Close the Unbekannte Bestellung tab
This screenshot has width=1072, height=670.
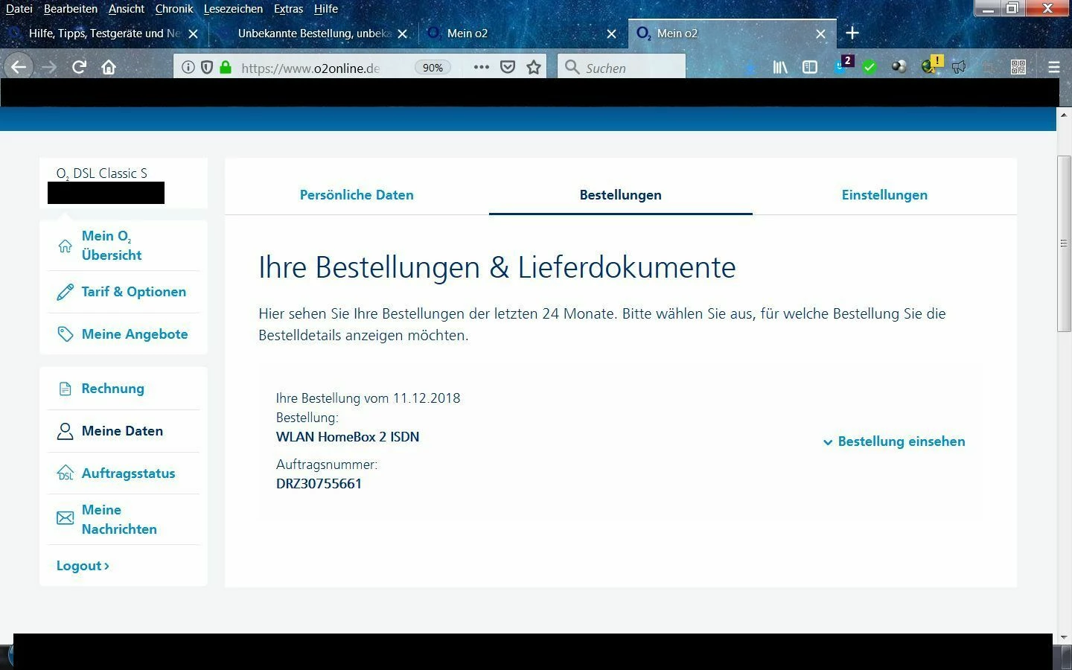(403, 33)
